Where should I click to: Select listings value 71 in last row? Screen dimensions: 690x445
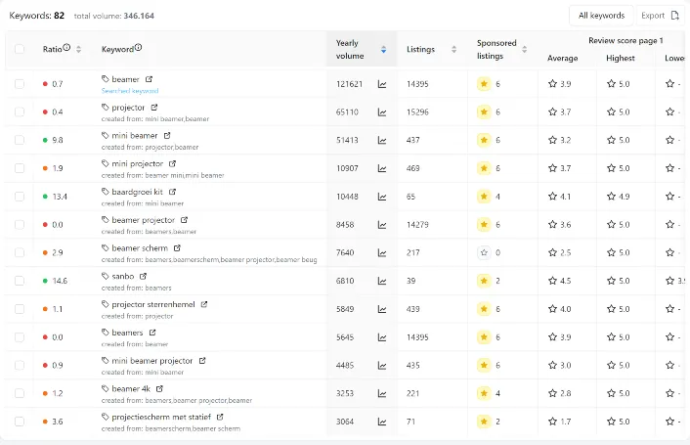(x=410, y=422)
